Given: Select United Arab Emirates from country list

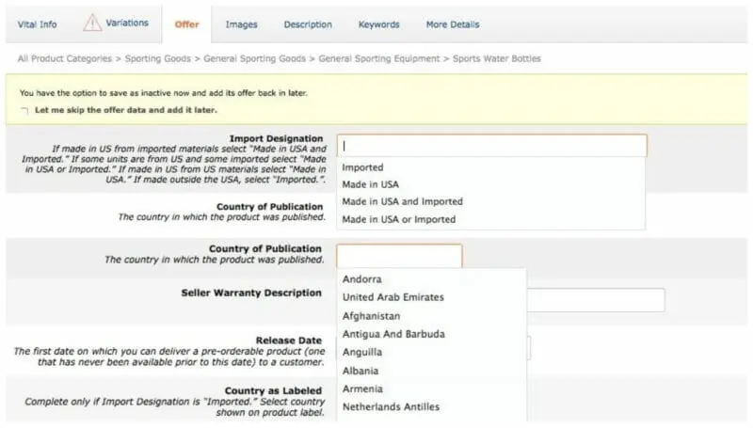Looking at the screenshot, I should [x=393, y=297].
